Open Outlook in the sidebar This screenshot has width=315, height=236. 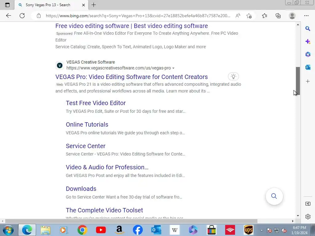click(308, 67)
